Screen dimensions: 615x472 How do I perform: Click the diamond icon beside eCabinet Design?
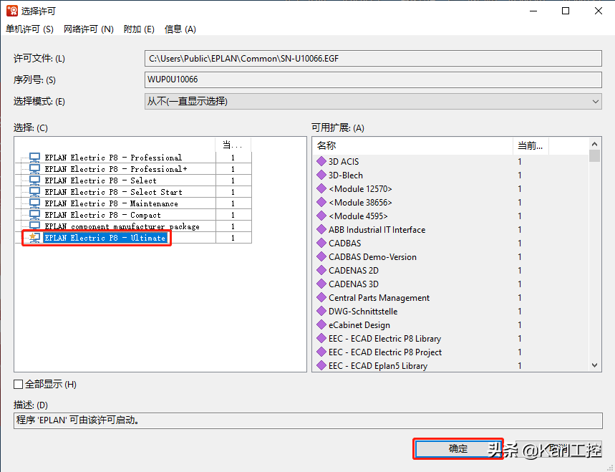click(x=321, y=325)
